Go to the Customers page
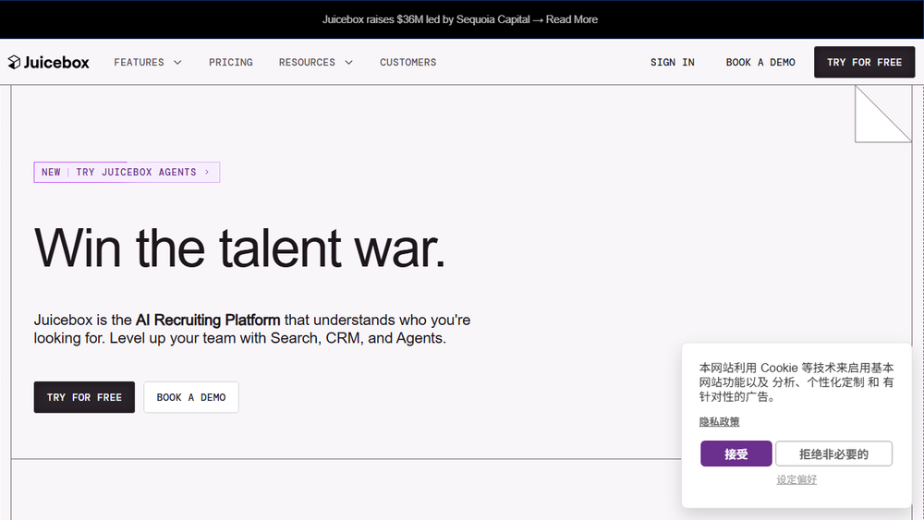Screen dimensions: 924x520 pyautogui.click(x=407, y=62)
